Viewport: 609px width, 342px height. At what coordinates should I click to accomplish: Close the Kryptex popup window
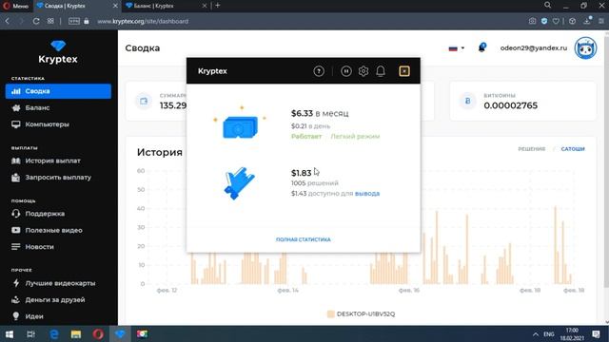pos(403,71)
